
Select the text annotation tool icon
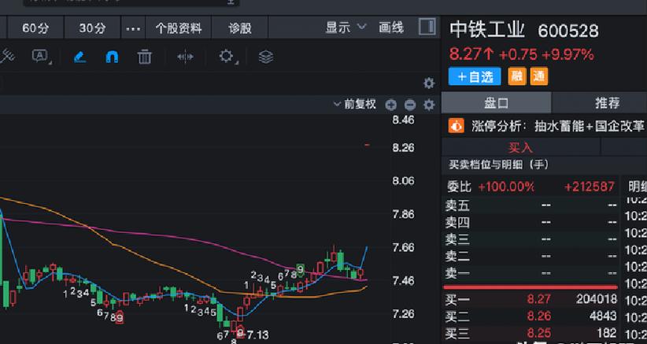pyautogui.click(x=40, y=56)
